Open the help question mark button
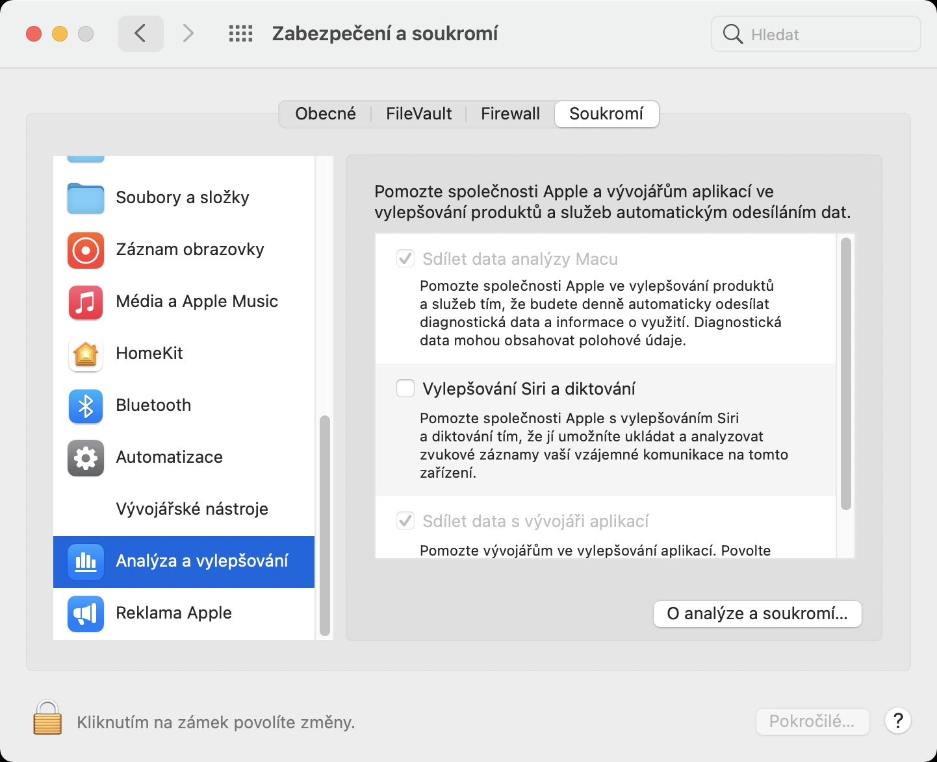Viewport: 937px width, 762px height. pos(898,720)
